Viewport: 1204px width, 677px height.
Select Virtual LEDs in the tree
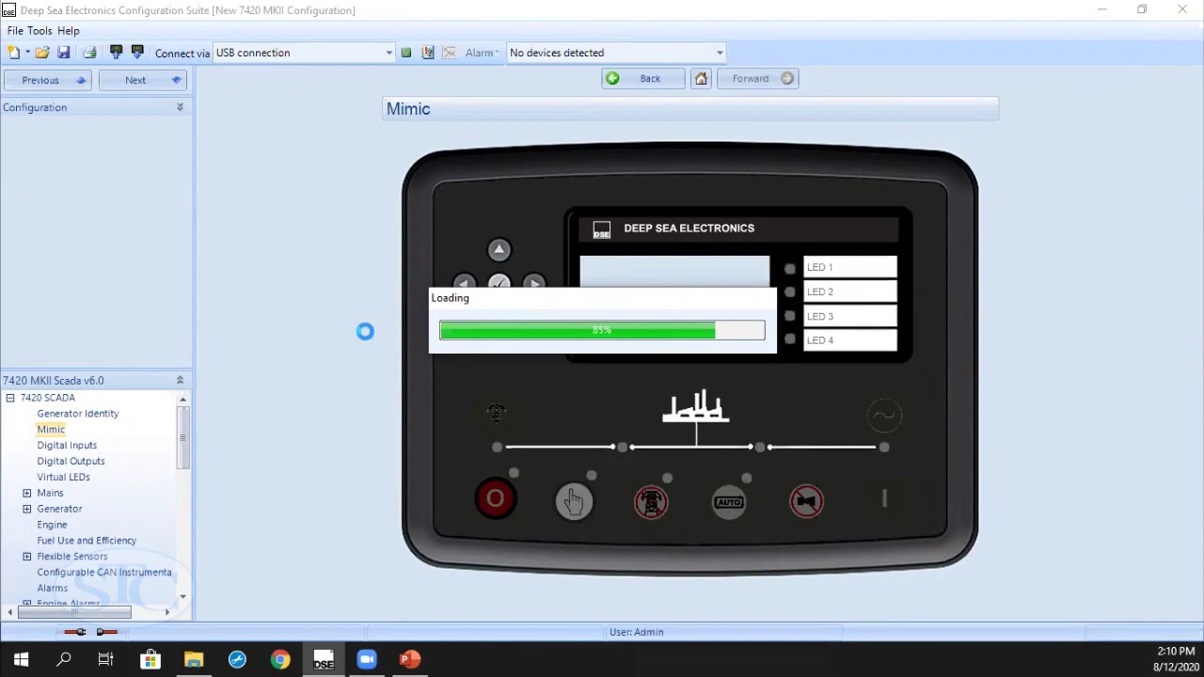pos(63,477)
